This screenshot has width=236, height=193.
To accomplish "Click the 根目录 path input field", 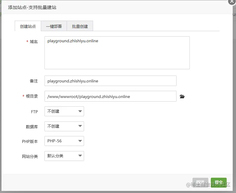I will tap(110, 96).
